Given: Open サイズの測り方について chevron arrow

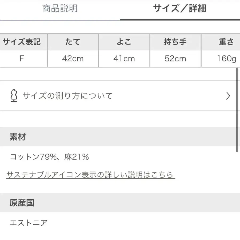Looking at the screenshot, I should pyautogui.click(x=228, y=95).
